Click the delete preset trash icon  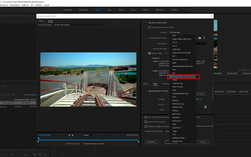pos(204,38)
